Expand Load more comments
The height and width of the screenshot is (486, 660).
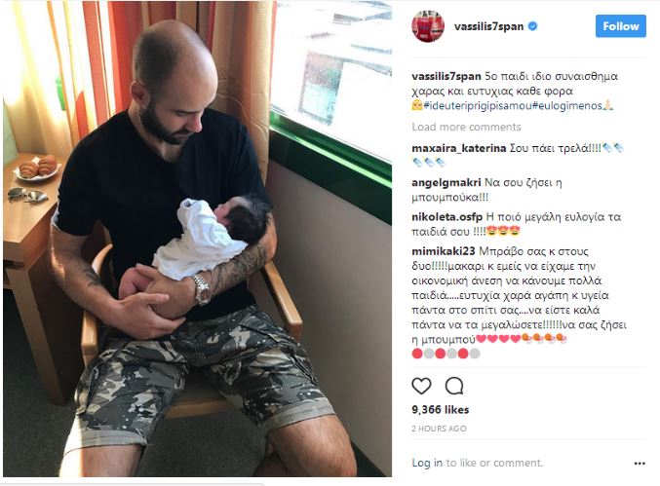point(466,127)
